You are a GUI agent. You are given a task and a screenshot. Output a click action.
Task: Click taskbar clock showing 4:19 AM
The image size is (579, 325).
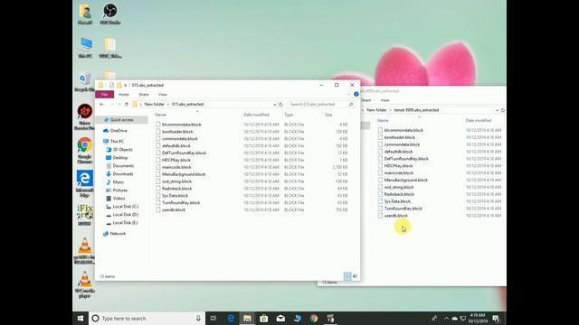[478, 319]
